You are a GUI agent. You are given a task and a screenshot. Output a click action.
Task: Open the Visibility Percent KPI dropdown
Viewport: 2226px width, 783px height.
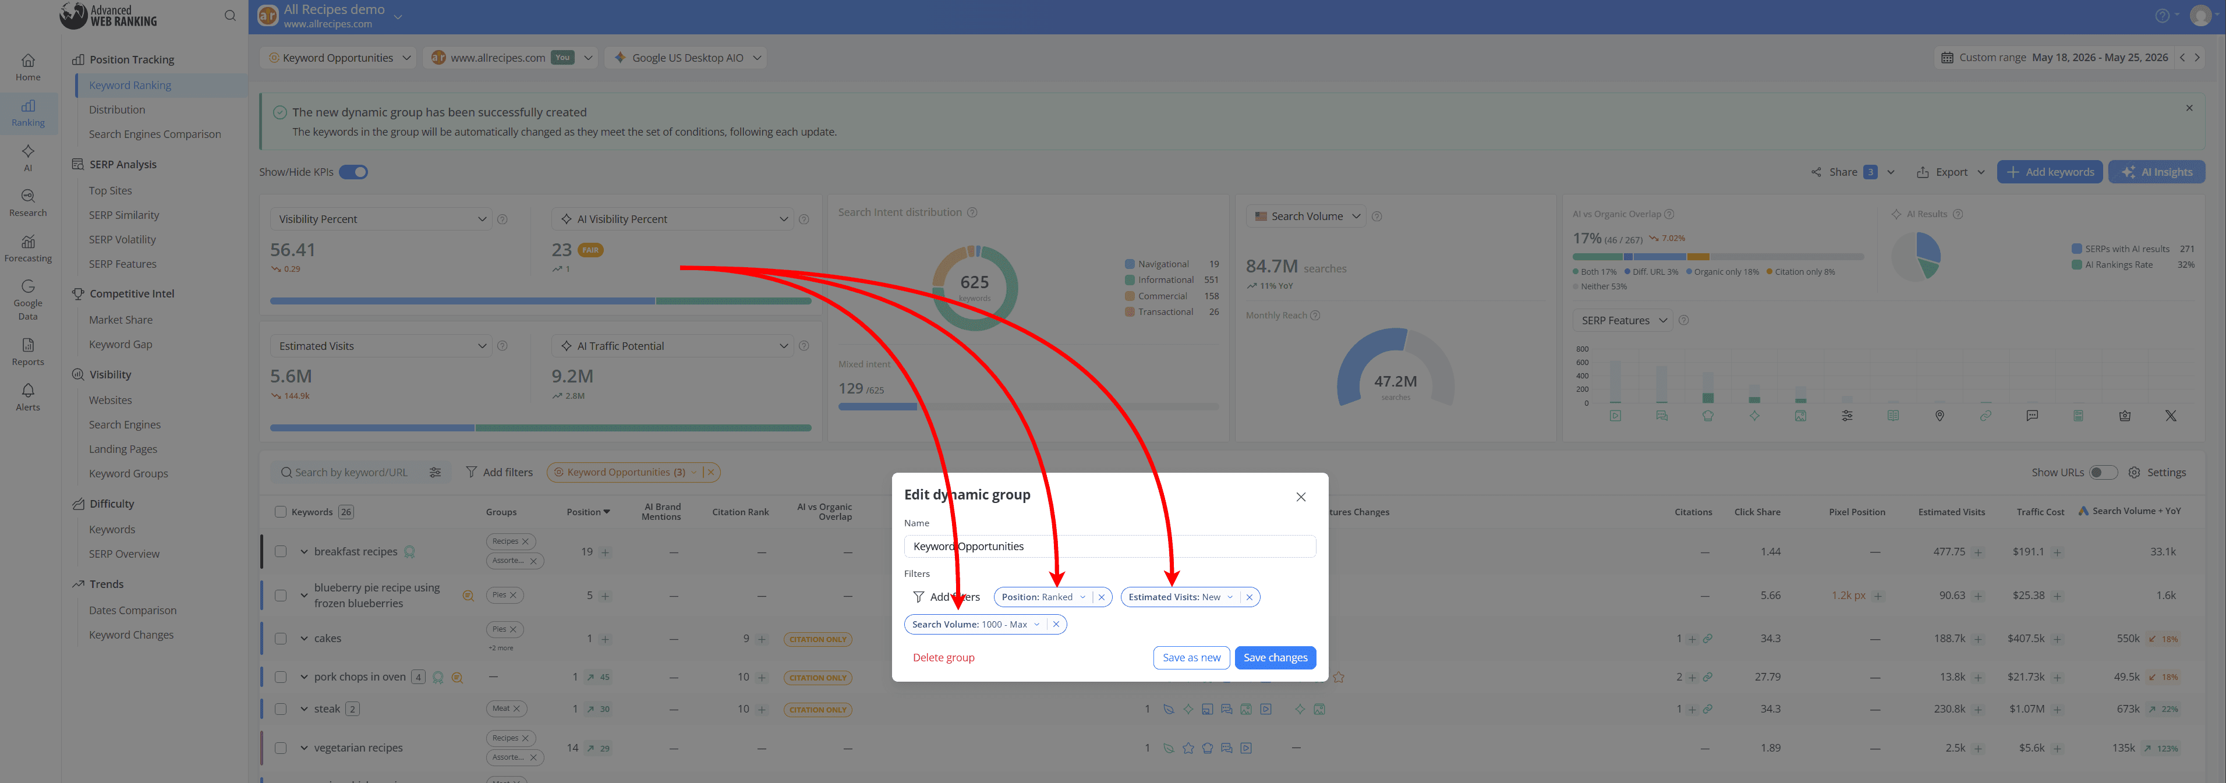click(x=381, y=219)
